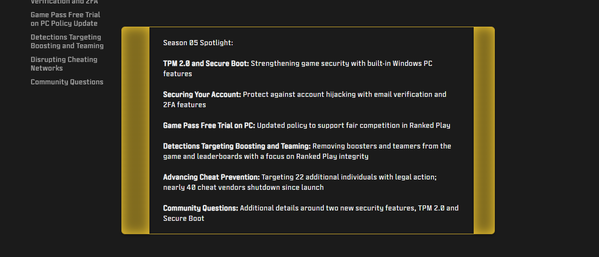The width and height of the screenshot is (599, 257).
Task: Jump to the Disrupting Cheating Networks section
Action: (64, 64)
